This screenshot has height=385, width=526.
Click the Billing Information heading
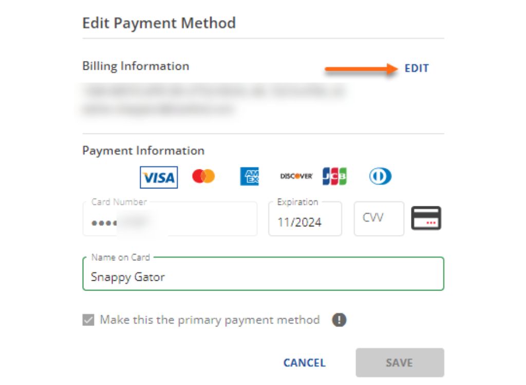coord(136,66)
